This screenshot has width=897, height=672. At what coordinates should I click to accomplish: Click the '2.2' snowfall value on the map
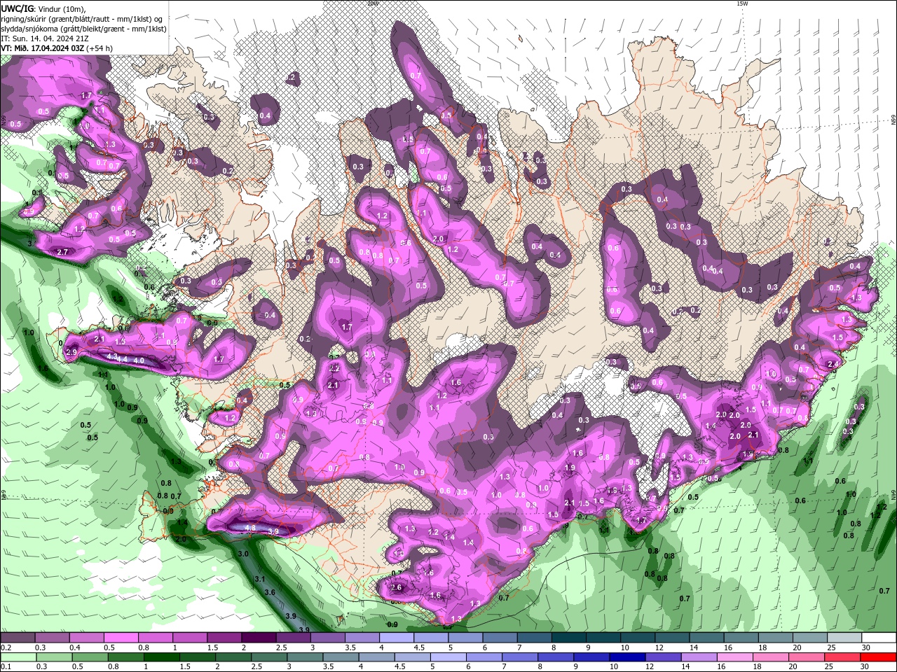tap(334, 368)
